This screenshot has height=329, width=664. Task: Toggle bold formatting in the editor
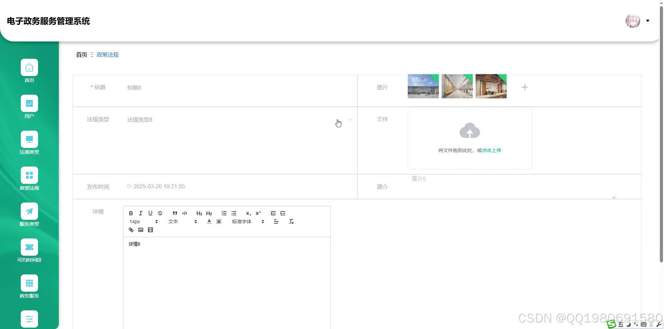coord(131,213)
